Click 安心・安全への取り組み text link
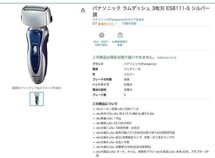 click(x=101, y=43)
